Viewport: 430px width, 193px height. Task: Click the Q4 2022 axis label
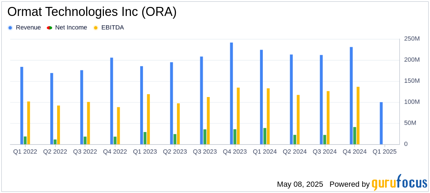click(x=115, y=152)
